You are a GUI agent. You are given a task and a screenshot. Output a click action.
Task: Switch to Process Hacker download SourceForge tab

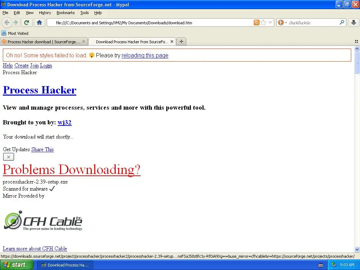click(x=44, y=41)
